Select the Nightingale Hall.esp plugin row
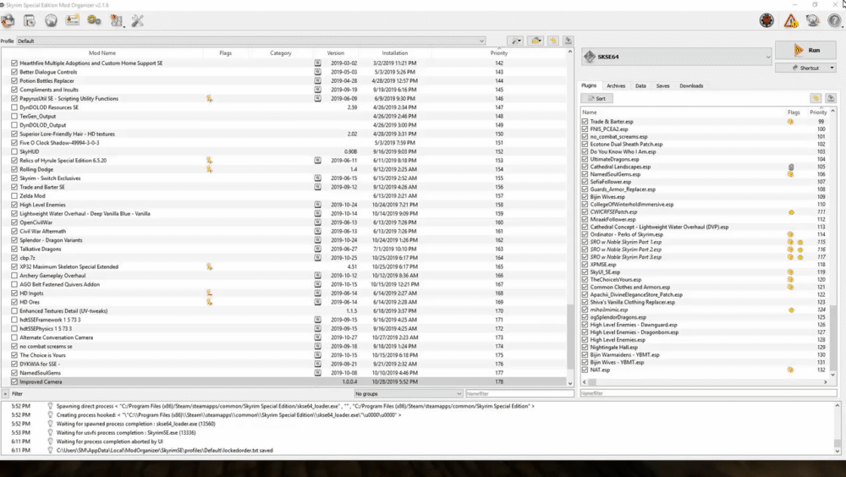The image size is (846, 477). [706, 348]
